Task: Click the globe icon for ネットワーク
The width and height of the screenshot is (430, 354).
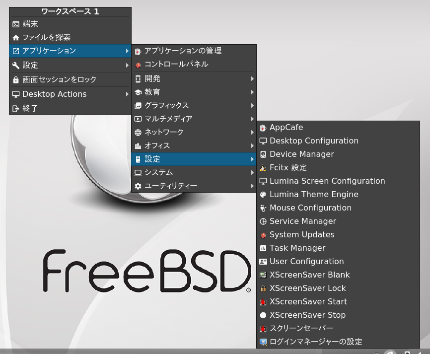Action: click(138, 133)
